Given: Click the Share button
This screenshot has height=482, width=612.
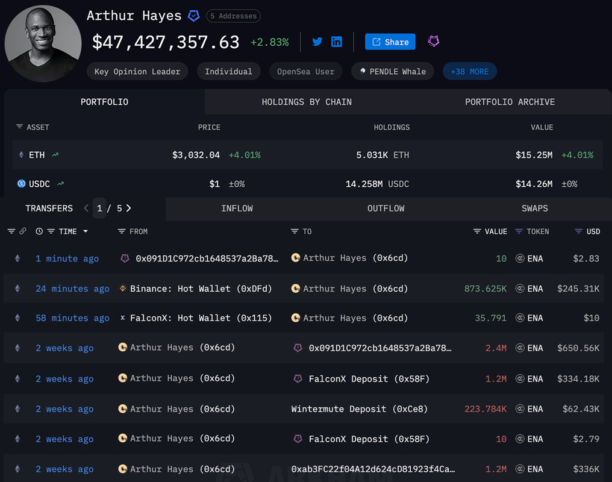Looking at the screenshot, I should pos(390,42).
